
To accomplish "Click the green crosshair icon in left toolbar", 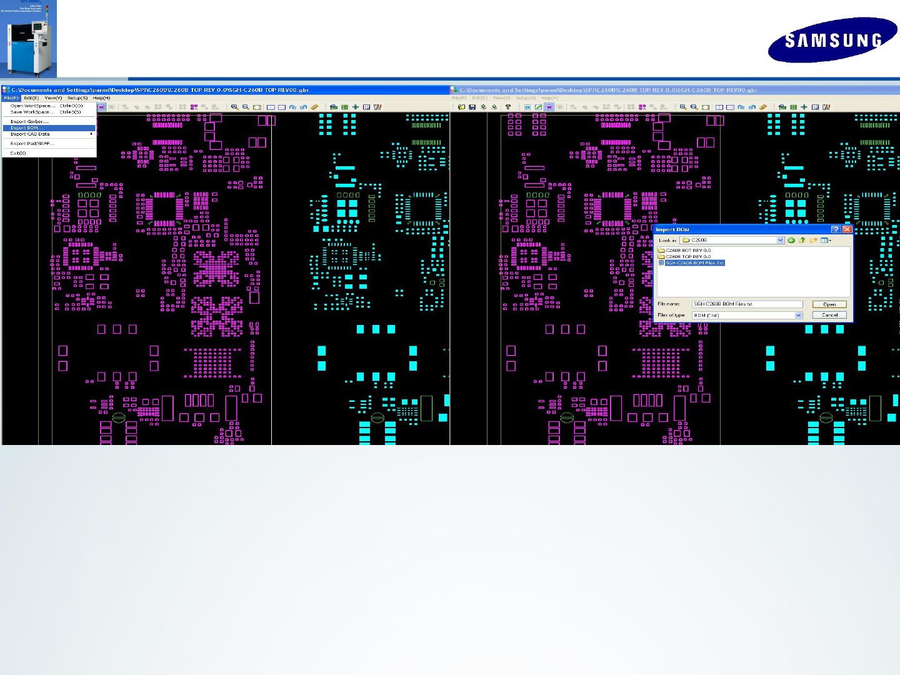I will [x=356, y=107].
